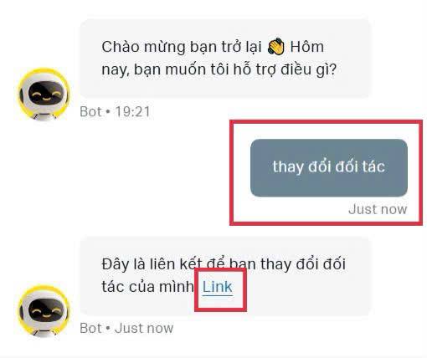Click the 'Just now' text after the bottom Bot label
This screenshot has height=358, width=427.
coord(144,328)
